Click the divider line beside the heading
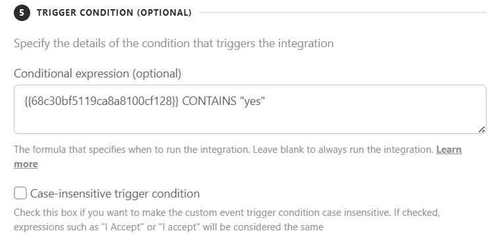 pyautogui.click(x=343, y=12)
